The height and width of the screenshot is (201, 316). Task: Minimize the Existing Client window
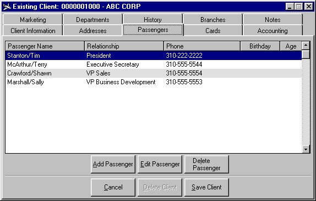point(290,7)
